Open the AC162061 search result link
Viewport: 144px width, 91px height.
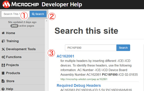pos(65,56)
